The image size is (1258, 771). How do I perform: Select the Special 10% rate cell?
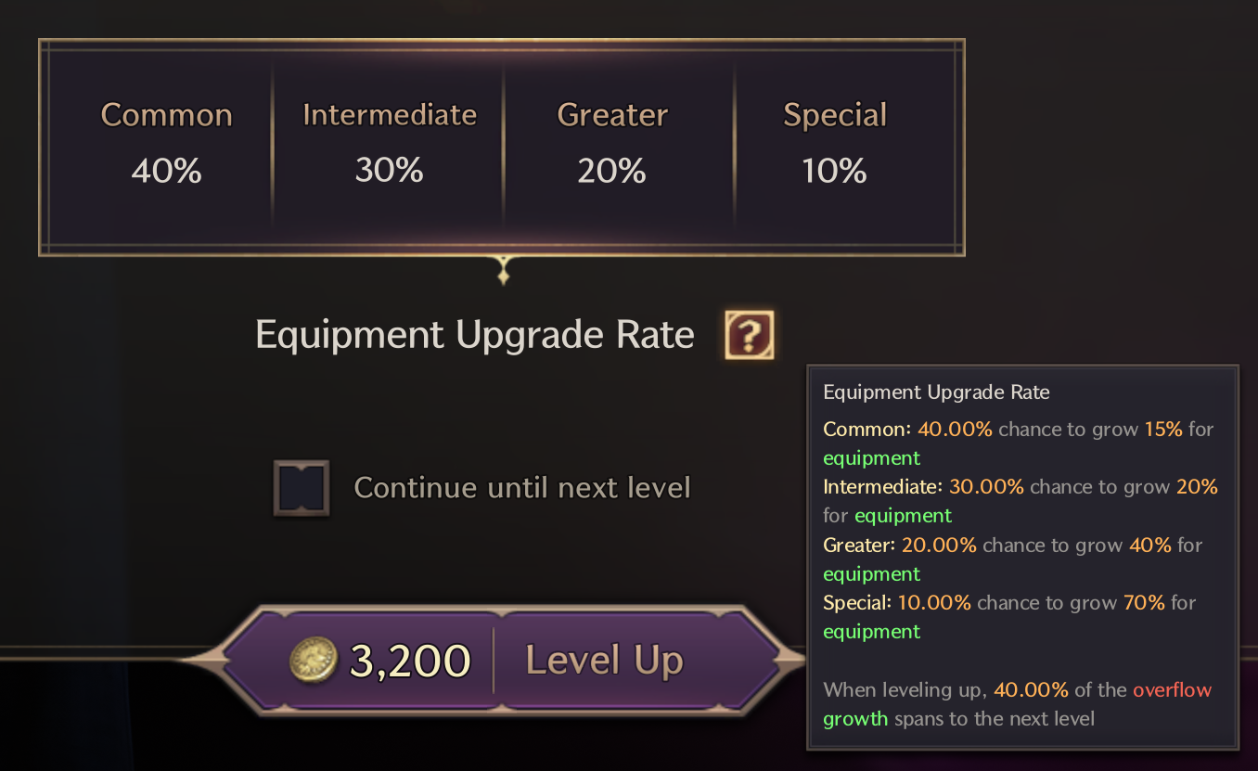pos(835,144)
